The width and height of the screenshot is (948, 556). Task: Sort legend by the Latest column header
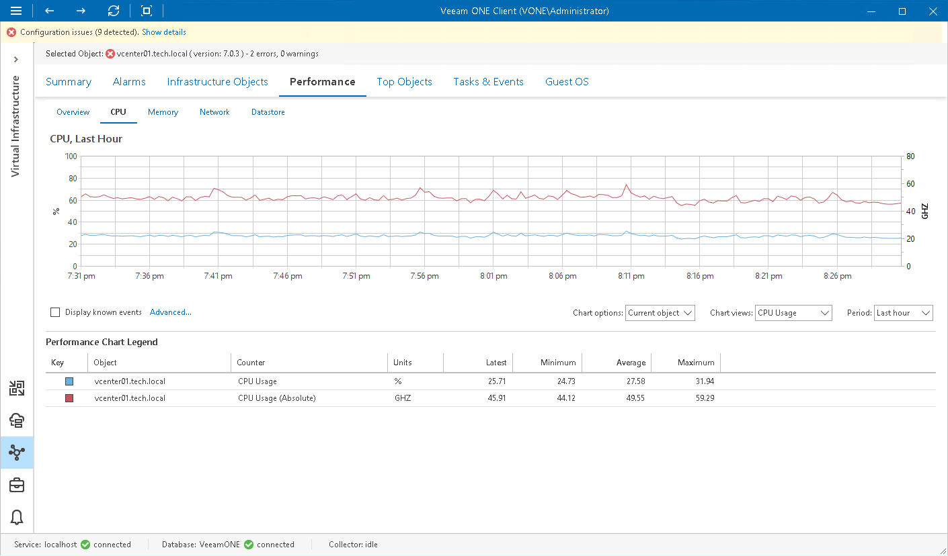(478, 363)
